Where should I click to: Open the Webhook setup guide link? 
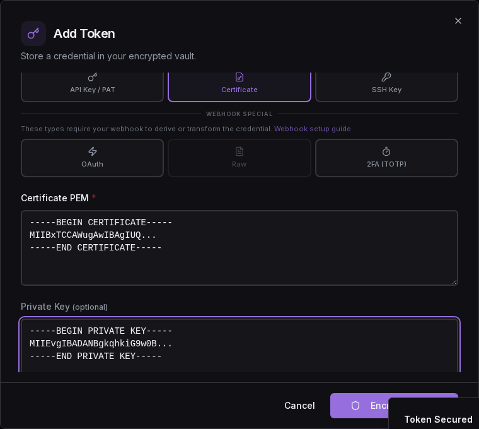[312, 129]
